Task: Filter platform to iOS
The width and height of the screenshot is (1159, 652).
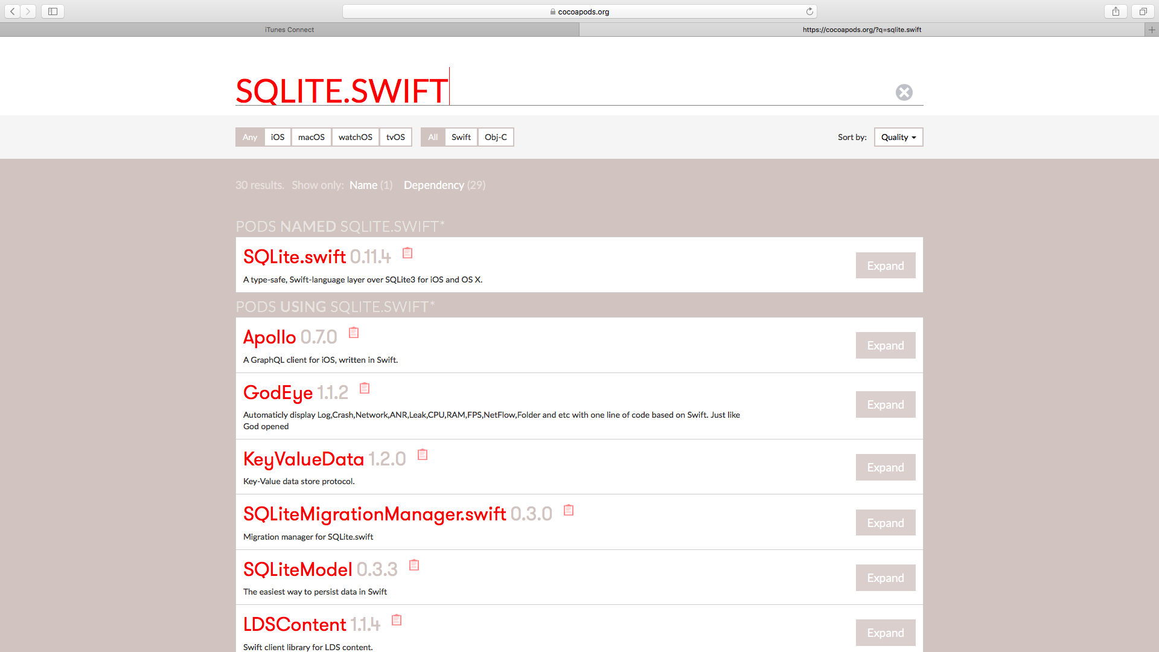Action: [278, 137]
